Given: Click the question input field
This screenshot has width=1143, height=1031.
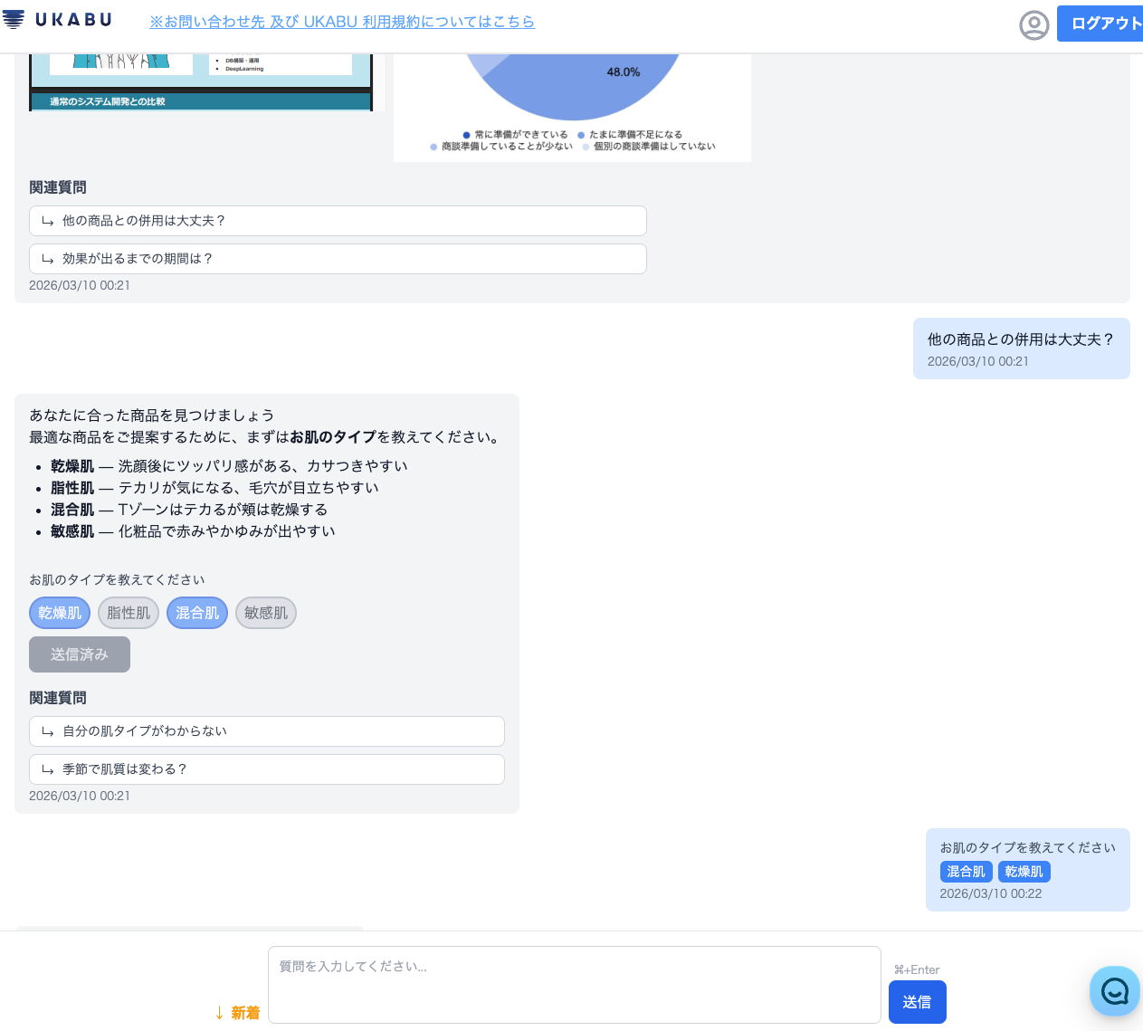Looking at the screenshot, I should (574, 984).
